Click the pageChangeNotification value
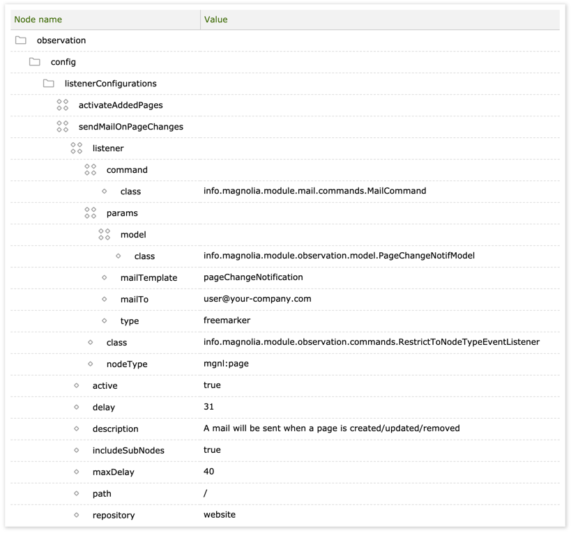Screen dimensions: 571x533 click(253, 277)
